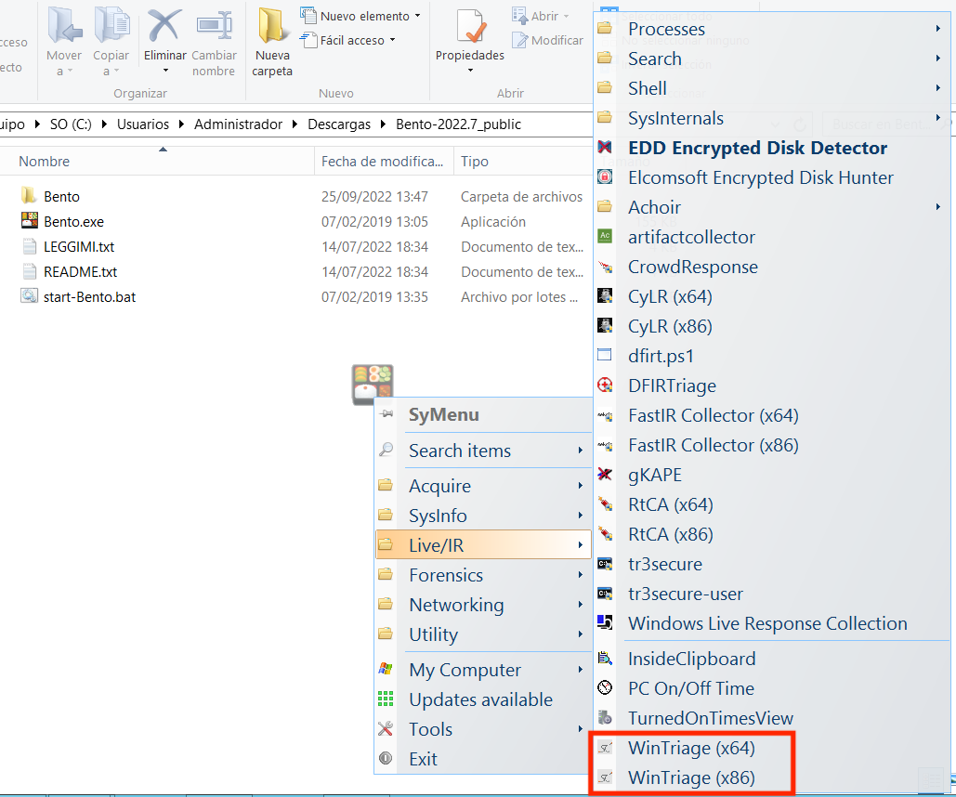Open the Fácil acceso dropdown arrow
This screenshot has width=956, height=797.
393,40
